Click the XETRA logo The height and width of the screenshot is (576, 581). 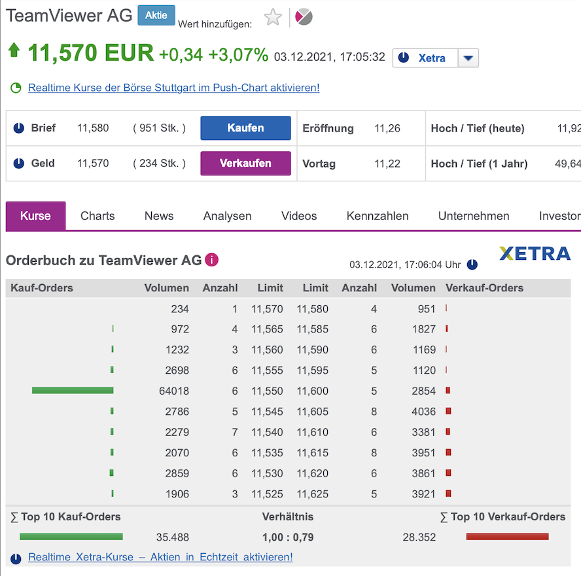point(535,254)
